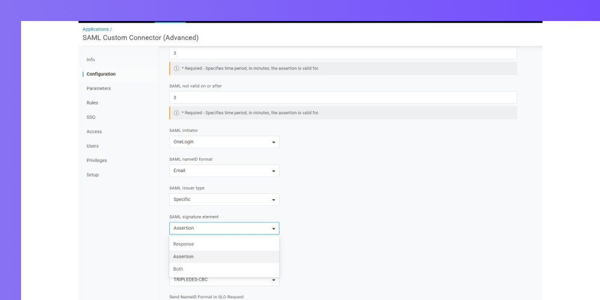The height and width of the screenshot is (300, 600).
Task: Select the Configuration sidebar tab
Action: pyautogui.click(x=101, y=74)
